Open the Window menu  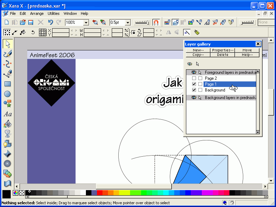(70, 13)
